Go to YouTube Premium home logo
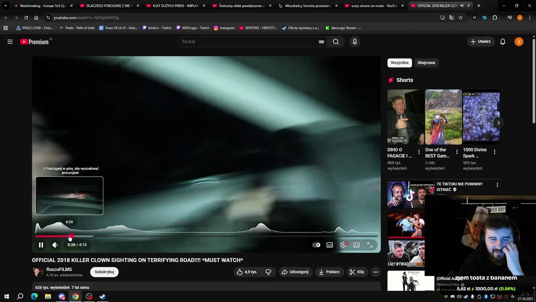Screen dimensions: 536x302 pyautogui.click(x=34, y=42)
